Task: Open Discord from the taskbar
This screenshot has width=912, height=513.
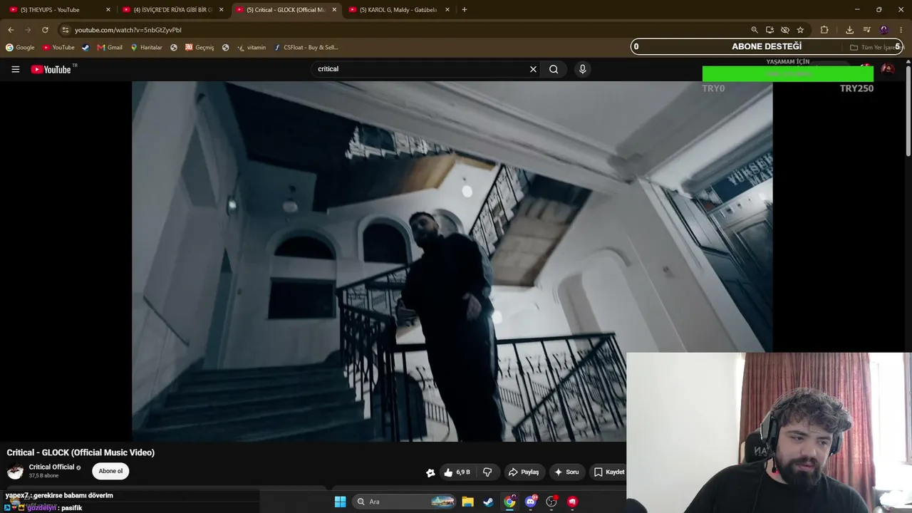Action: [x=530, y=502]
